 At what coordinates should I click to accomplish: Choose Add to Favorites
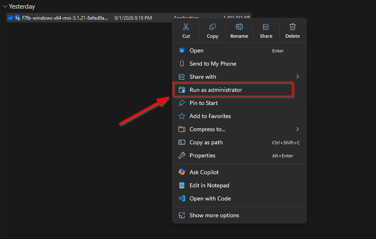tap(239, 116)
